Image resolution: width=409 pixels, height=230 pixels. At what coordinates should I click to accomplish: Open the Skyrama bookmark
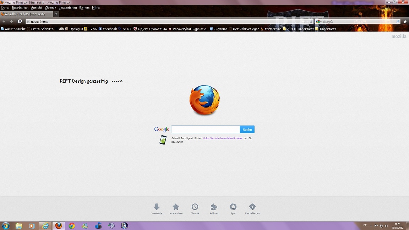(x=219, y=29)
